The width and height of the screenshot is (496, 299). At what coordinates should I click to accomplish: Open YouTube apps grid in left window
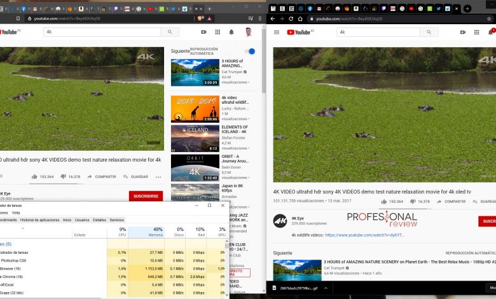217,32
